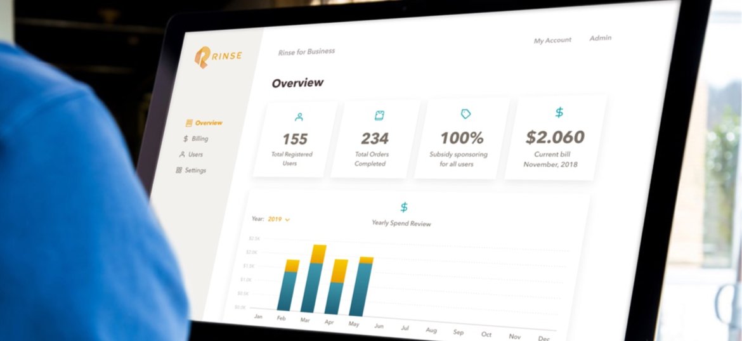Click the $2.060 amount value
The height and width of the screenshot is (341, 742).
tap(555, 137)
